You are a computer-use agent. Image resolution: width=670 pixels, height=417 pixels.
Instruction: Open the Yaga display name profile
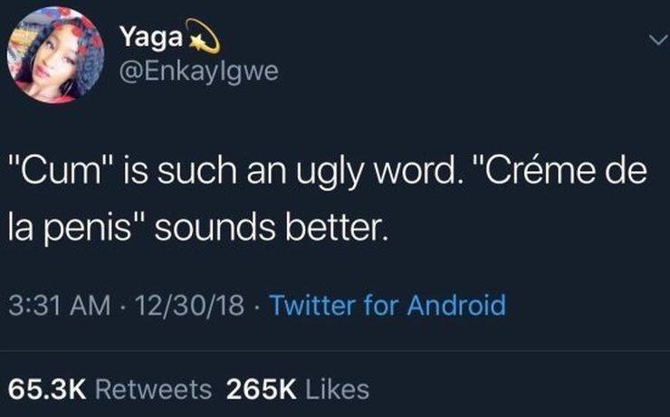click(x=149, y=39)
